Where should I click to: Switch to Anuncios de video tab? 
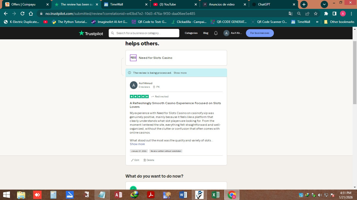pyautogui.click(x=224, y=4)
